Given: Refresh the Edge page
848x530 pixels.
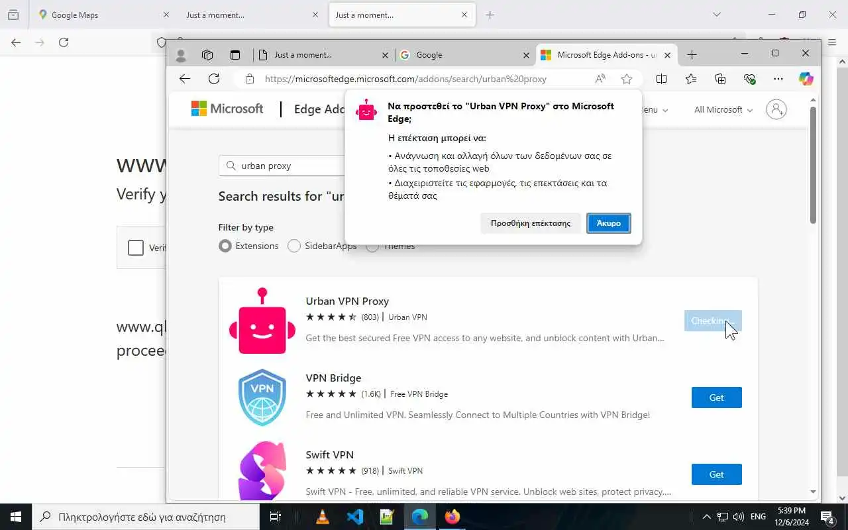Looking at the screenshot, I should pyautogui.click(x=214, y=79).
